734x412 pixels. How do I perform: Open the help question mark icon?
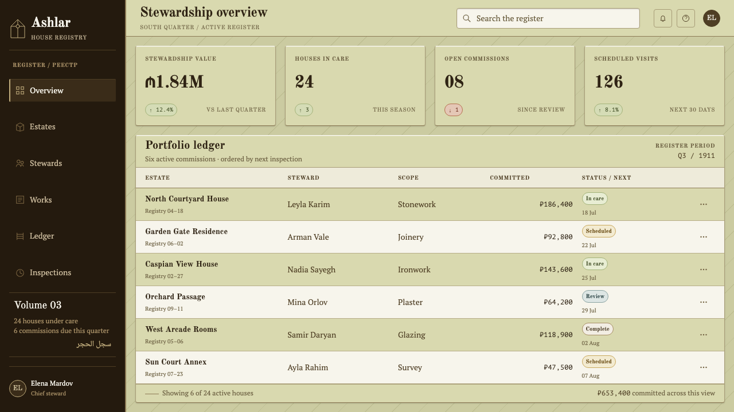tap(686, 18)
